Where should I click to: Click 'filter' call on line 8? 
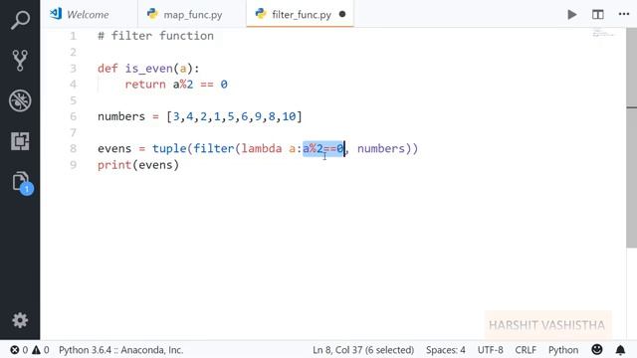coord(214,148)
